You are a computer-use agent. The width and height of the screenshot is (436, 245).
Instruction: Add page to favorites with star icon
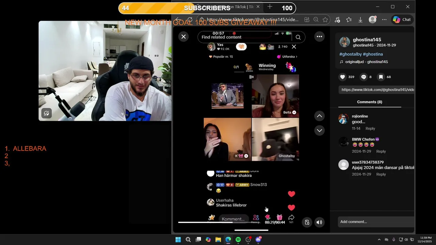click(x=325, y=20)
